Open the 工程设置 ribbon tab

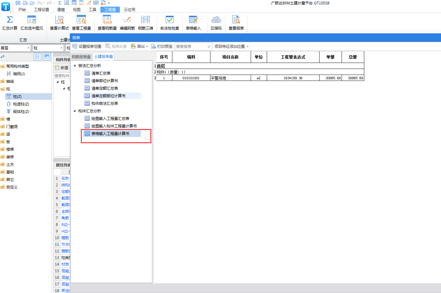tap(42, 9)
